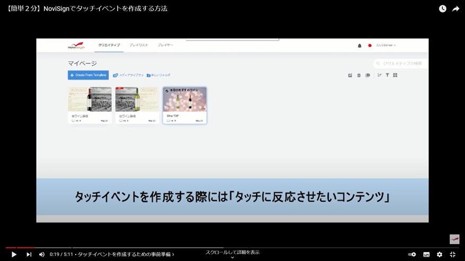Image resolution: width=465 pixels, height=261 pixels.
Task: Open red wine detail creative thumbnail
Action: point(90,99)
